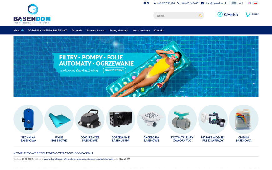Open the Facebook page icon
Screen dimensions: 272x170
tap(144, 3)
